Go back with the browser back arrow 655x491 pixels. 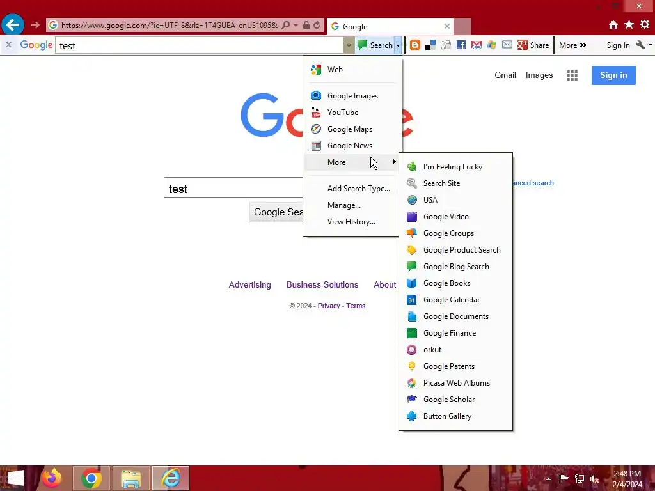[13, 25]
